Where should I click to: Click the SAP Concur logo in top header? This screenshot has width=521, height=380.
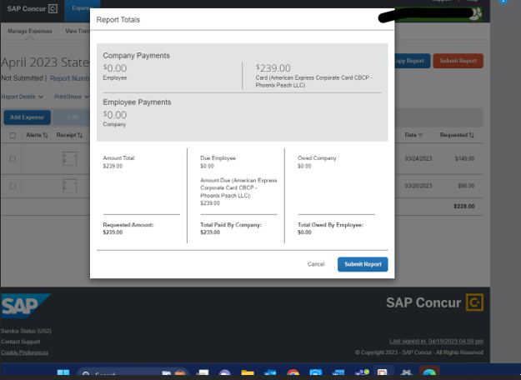click(33, 8)
